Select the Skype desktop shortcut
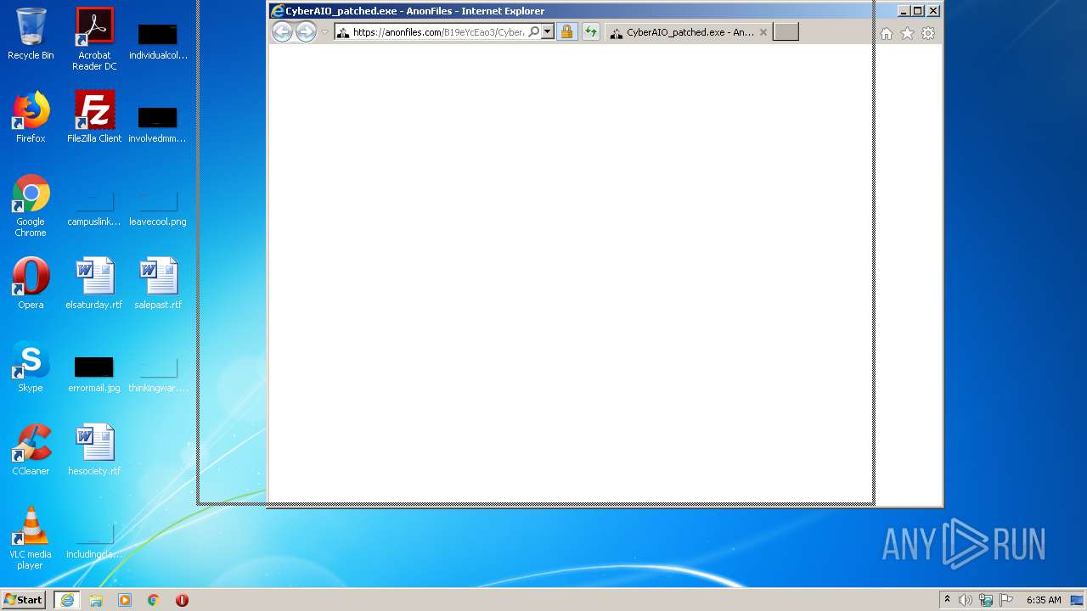The image size is (1087, 611). (31, 367)
